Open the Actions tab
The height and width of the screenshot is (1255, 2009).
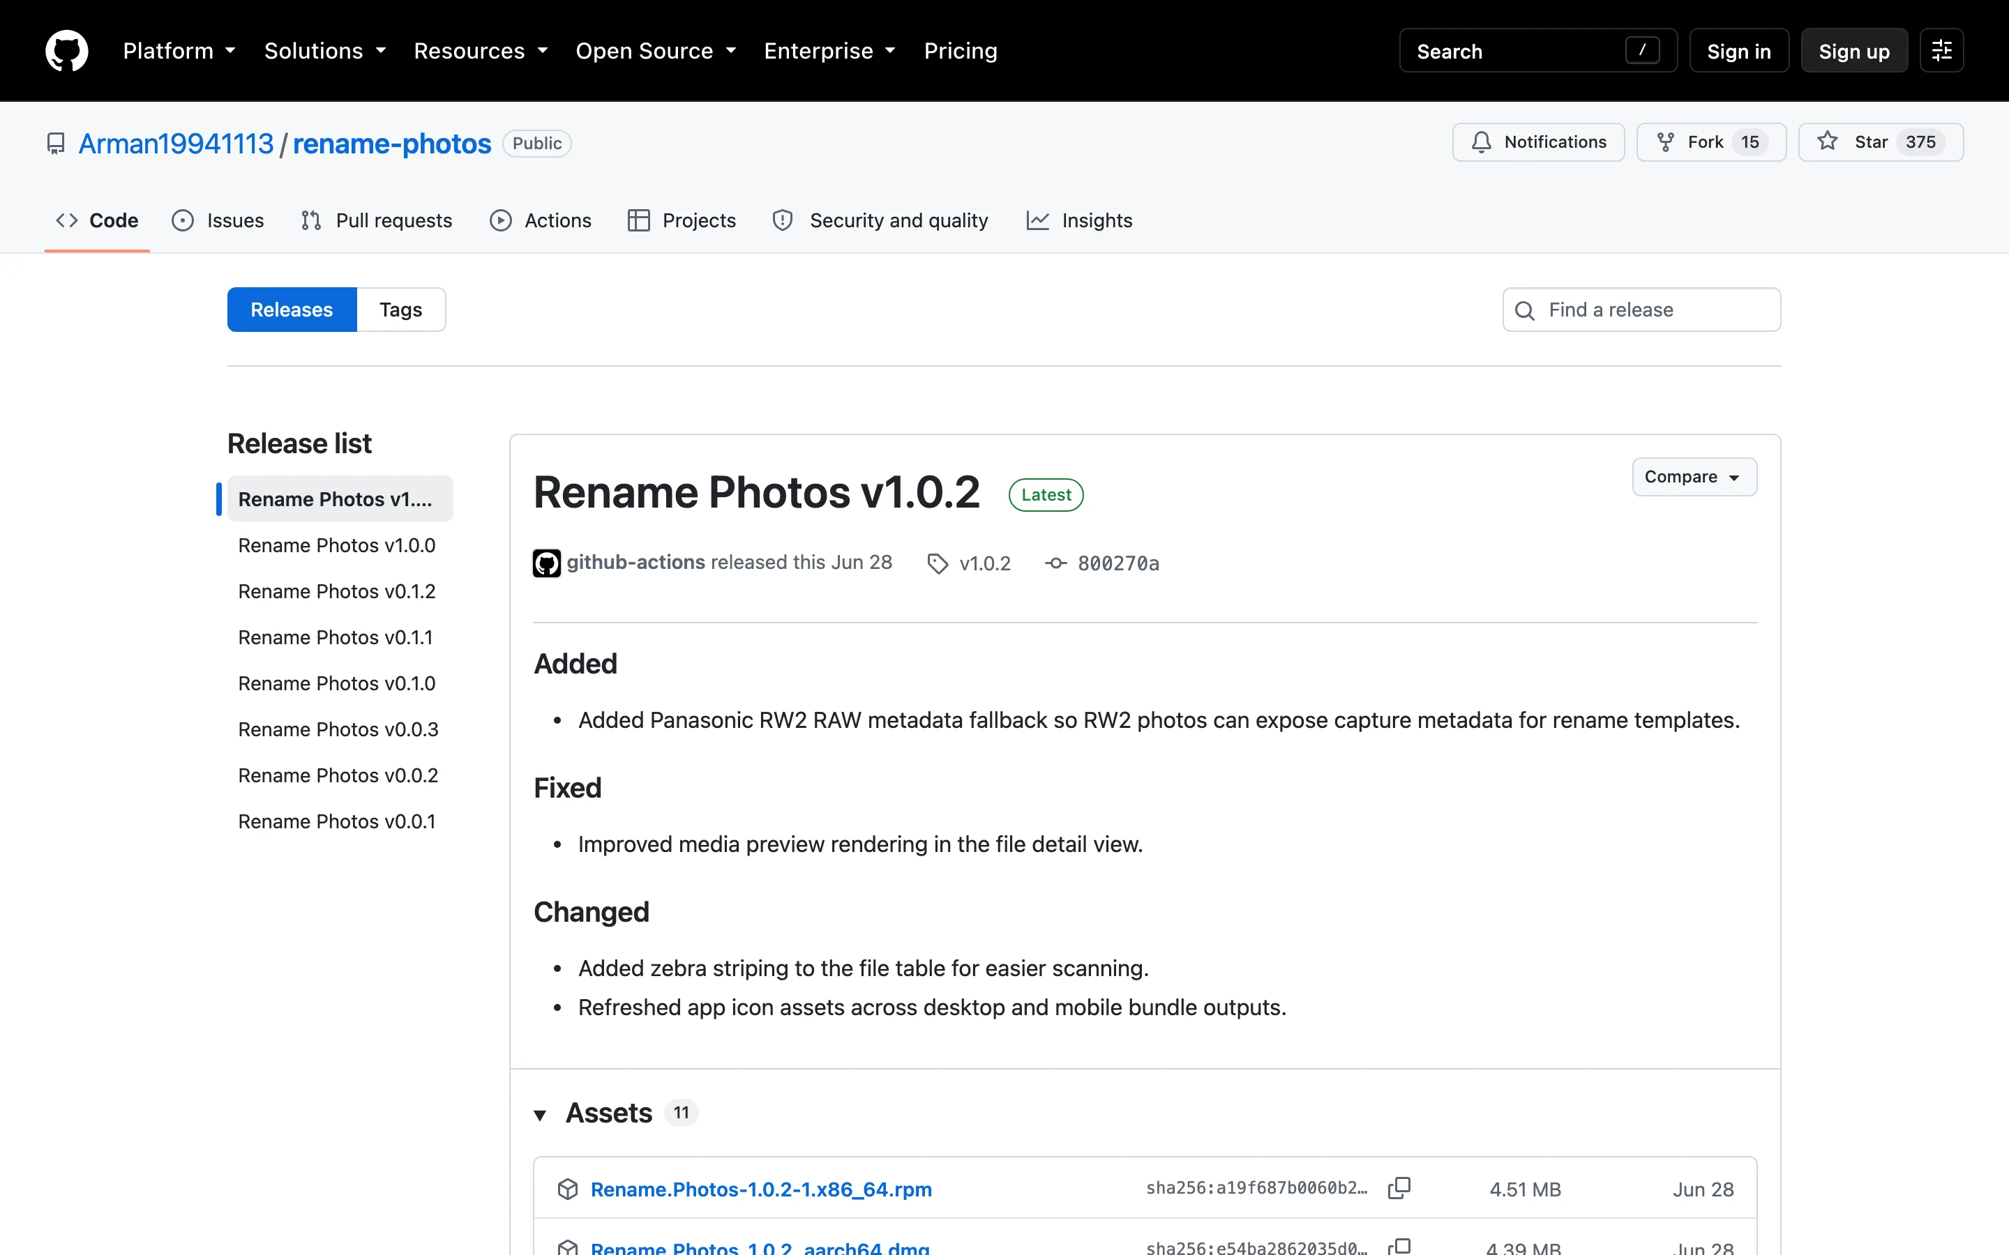541,220
